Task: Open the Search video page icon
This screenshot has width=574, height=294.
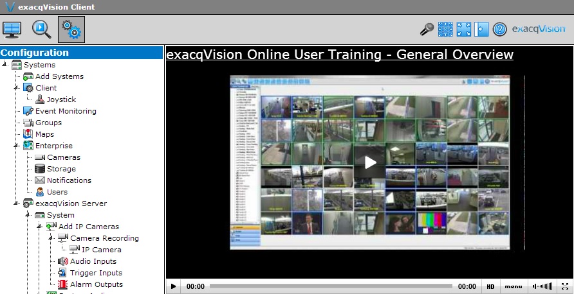Action: click(41, 30)
